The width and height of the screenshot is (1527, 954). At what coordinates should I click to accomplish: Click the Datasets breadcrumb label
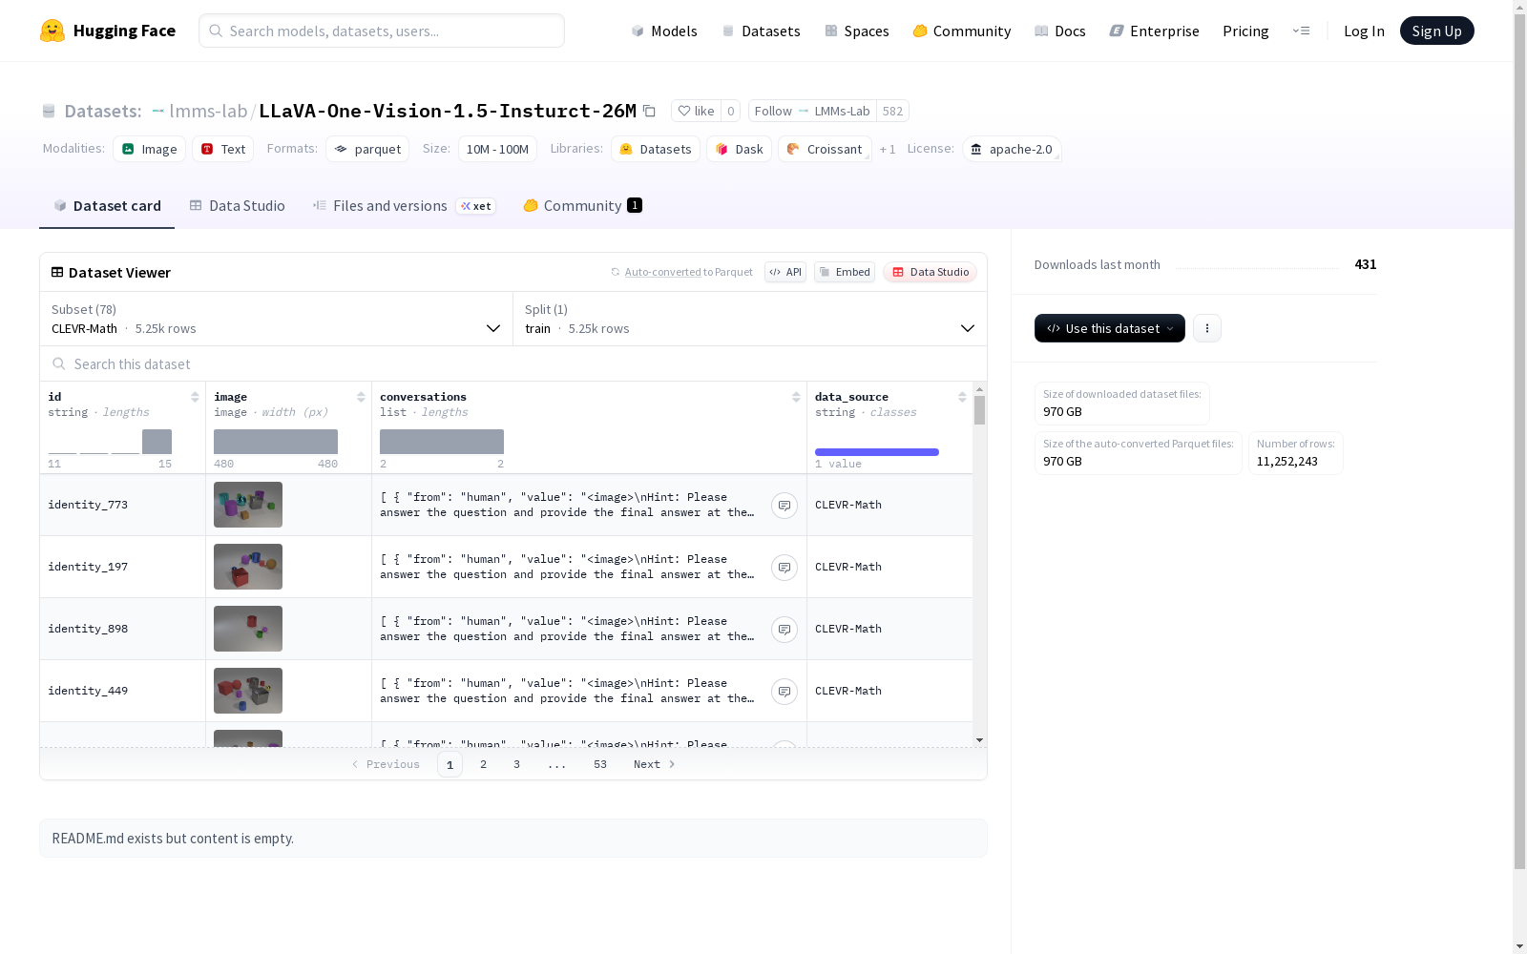click(102, 111)
